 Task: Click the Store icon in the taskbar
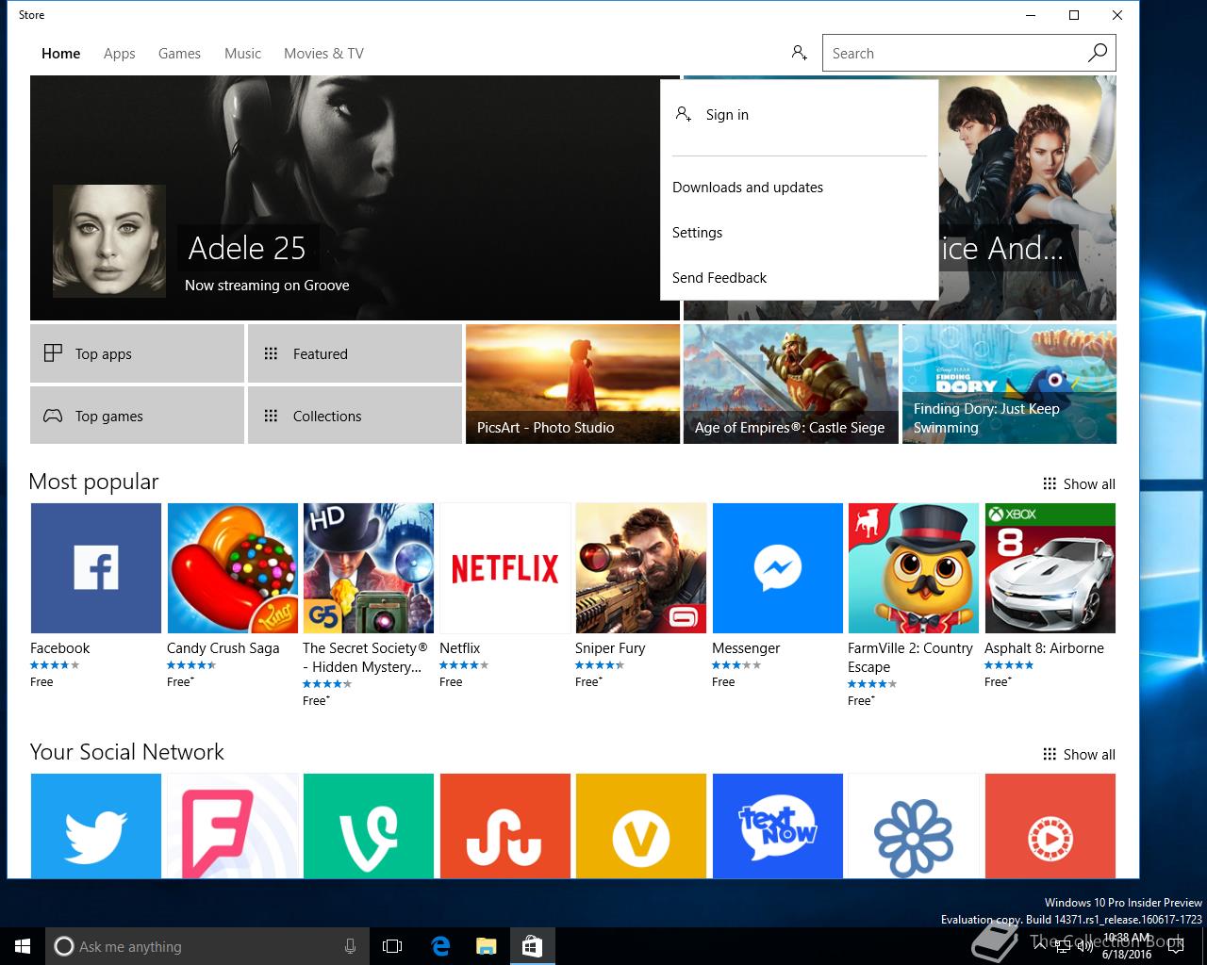(532, 946)
